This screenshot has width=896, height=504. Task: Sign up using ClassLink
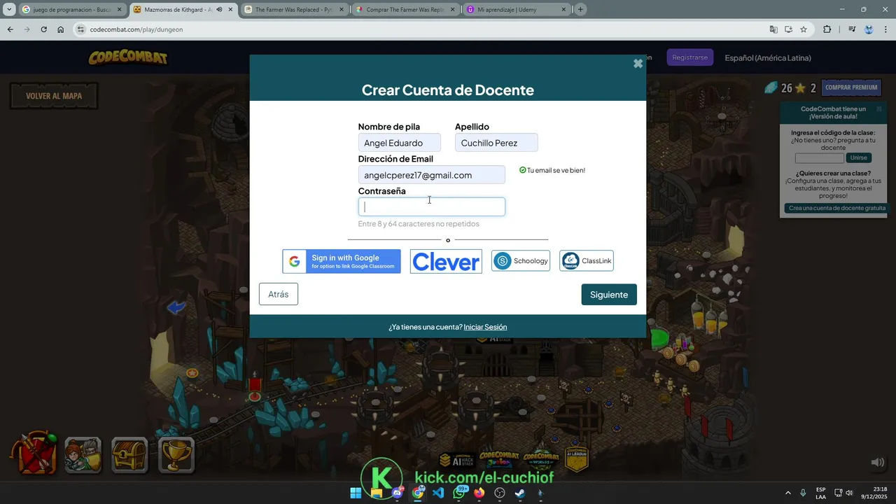coord(587,261)
